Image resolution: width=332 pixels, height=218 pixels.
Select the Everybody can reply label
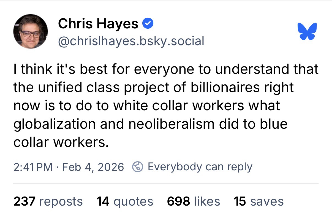click(200, 167)
